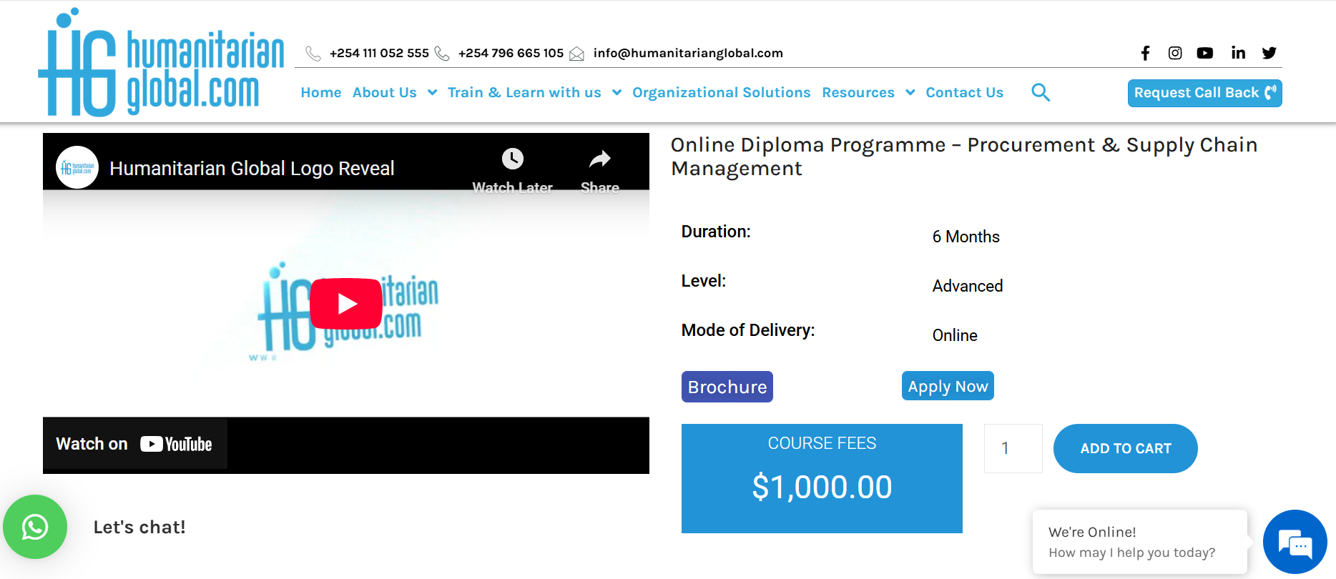Open the YouTube channel icon in header
The height and width of the screenshot is (579, 1336).
[x=1205, y=53]
